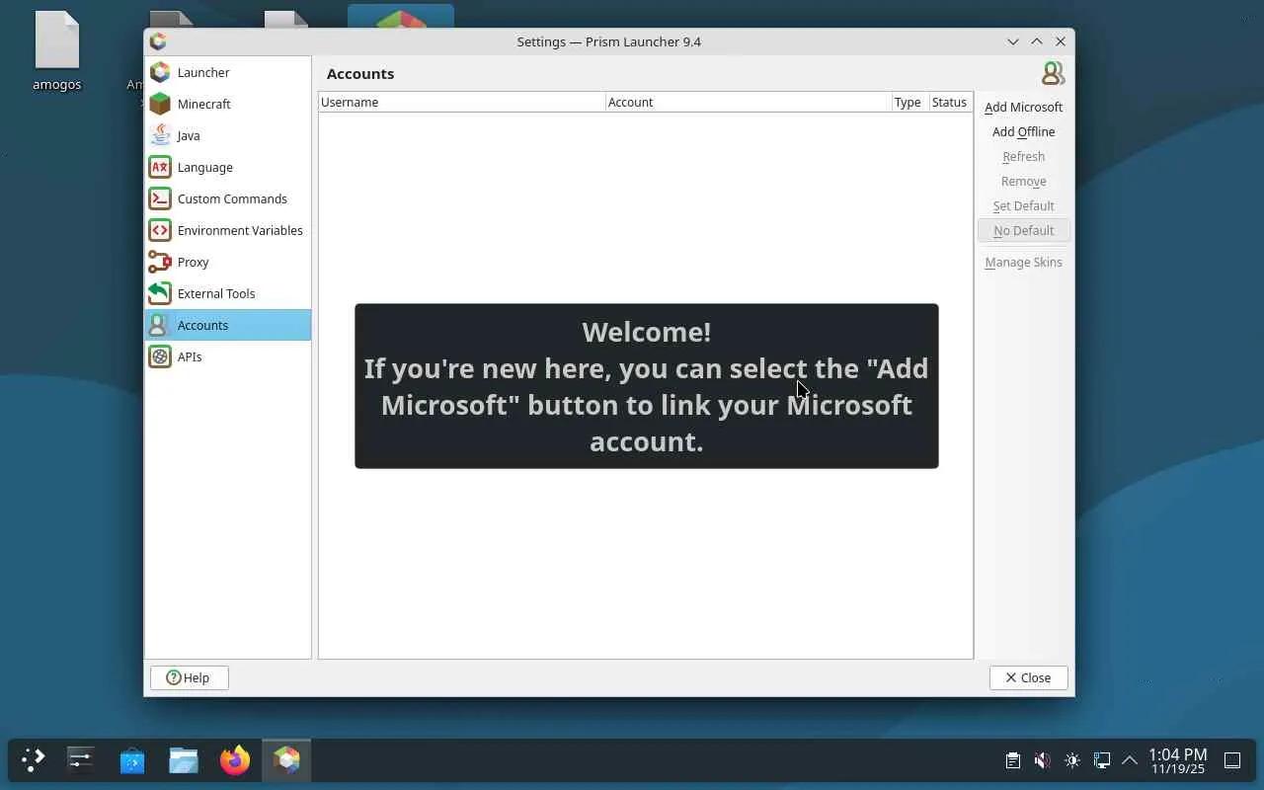This screenshot has height=790, width=1264.
Task: Launch Discover software store from taskbar
Action: 132,759
